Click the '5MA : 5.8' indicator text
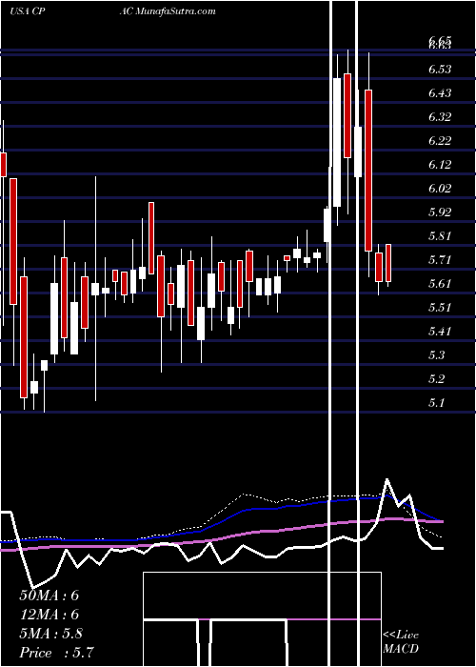The image size is (476, 667). (x=51, y=634)
